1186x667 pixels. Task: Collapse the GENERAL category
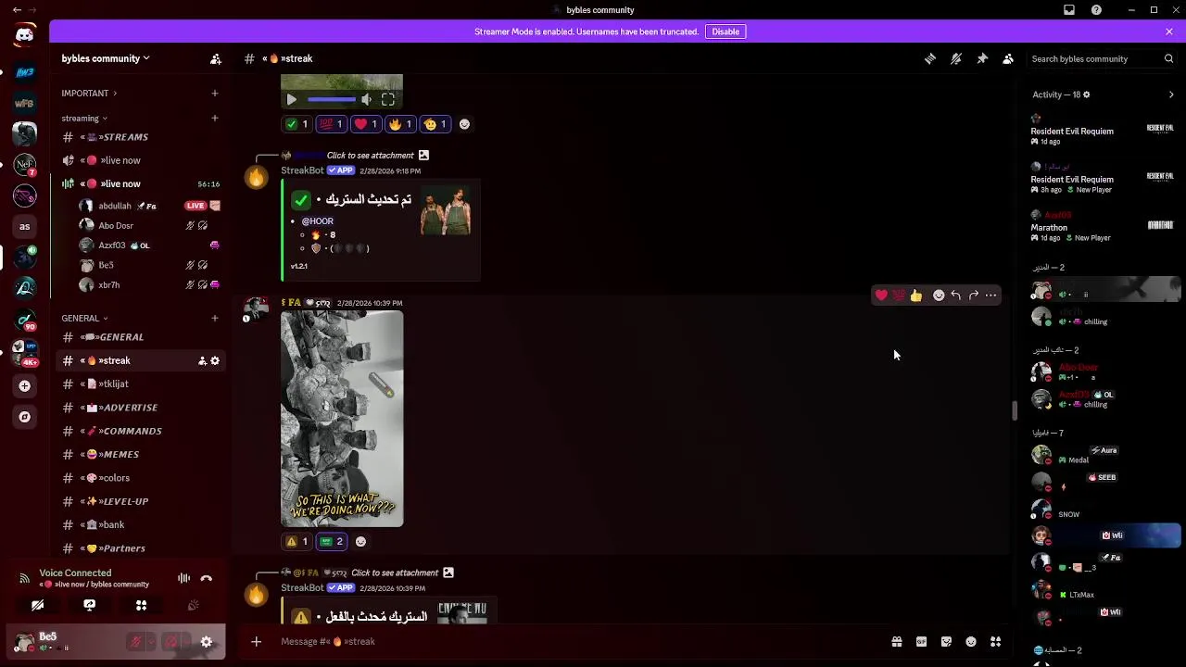84,318
